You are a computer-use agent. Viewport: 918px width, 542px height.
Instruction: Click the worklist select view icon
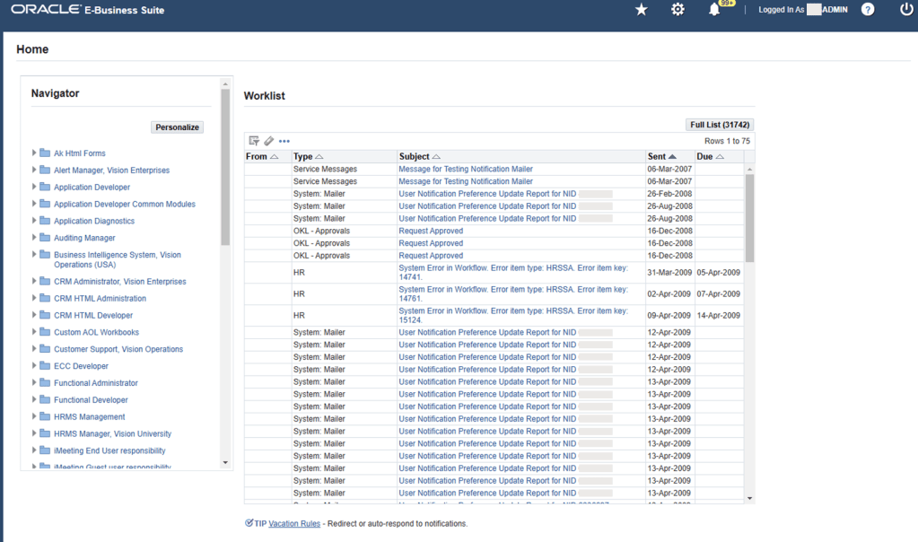[x=254, y=141]
